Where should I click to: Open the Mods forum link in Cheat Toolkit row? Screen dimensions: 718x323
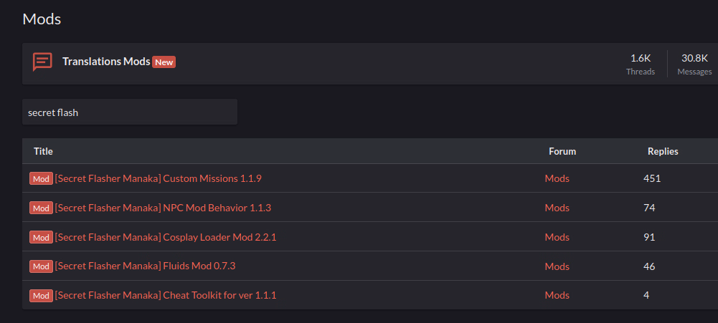click(557, 295)
